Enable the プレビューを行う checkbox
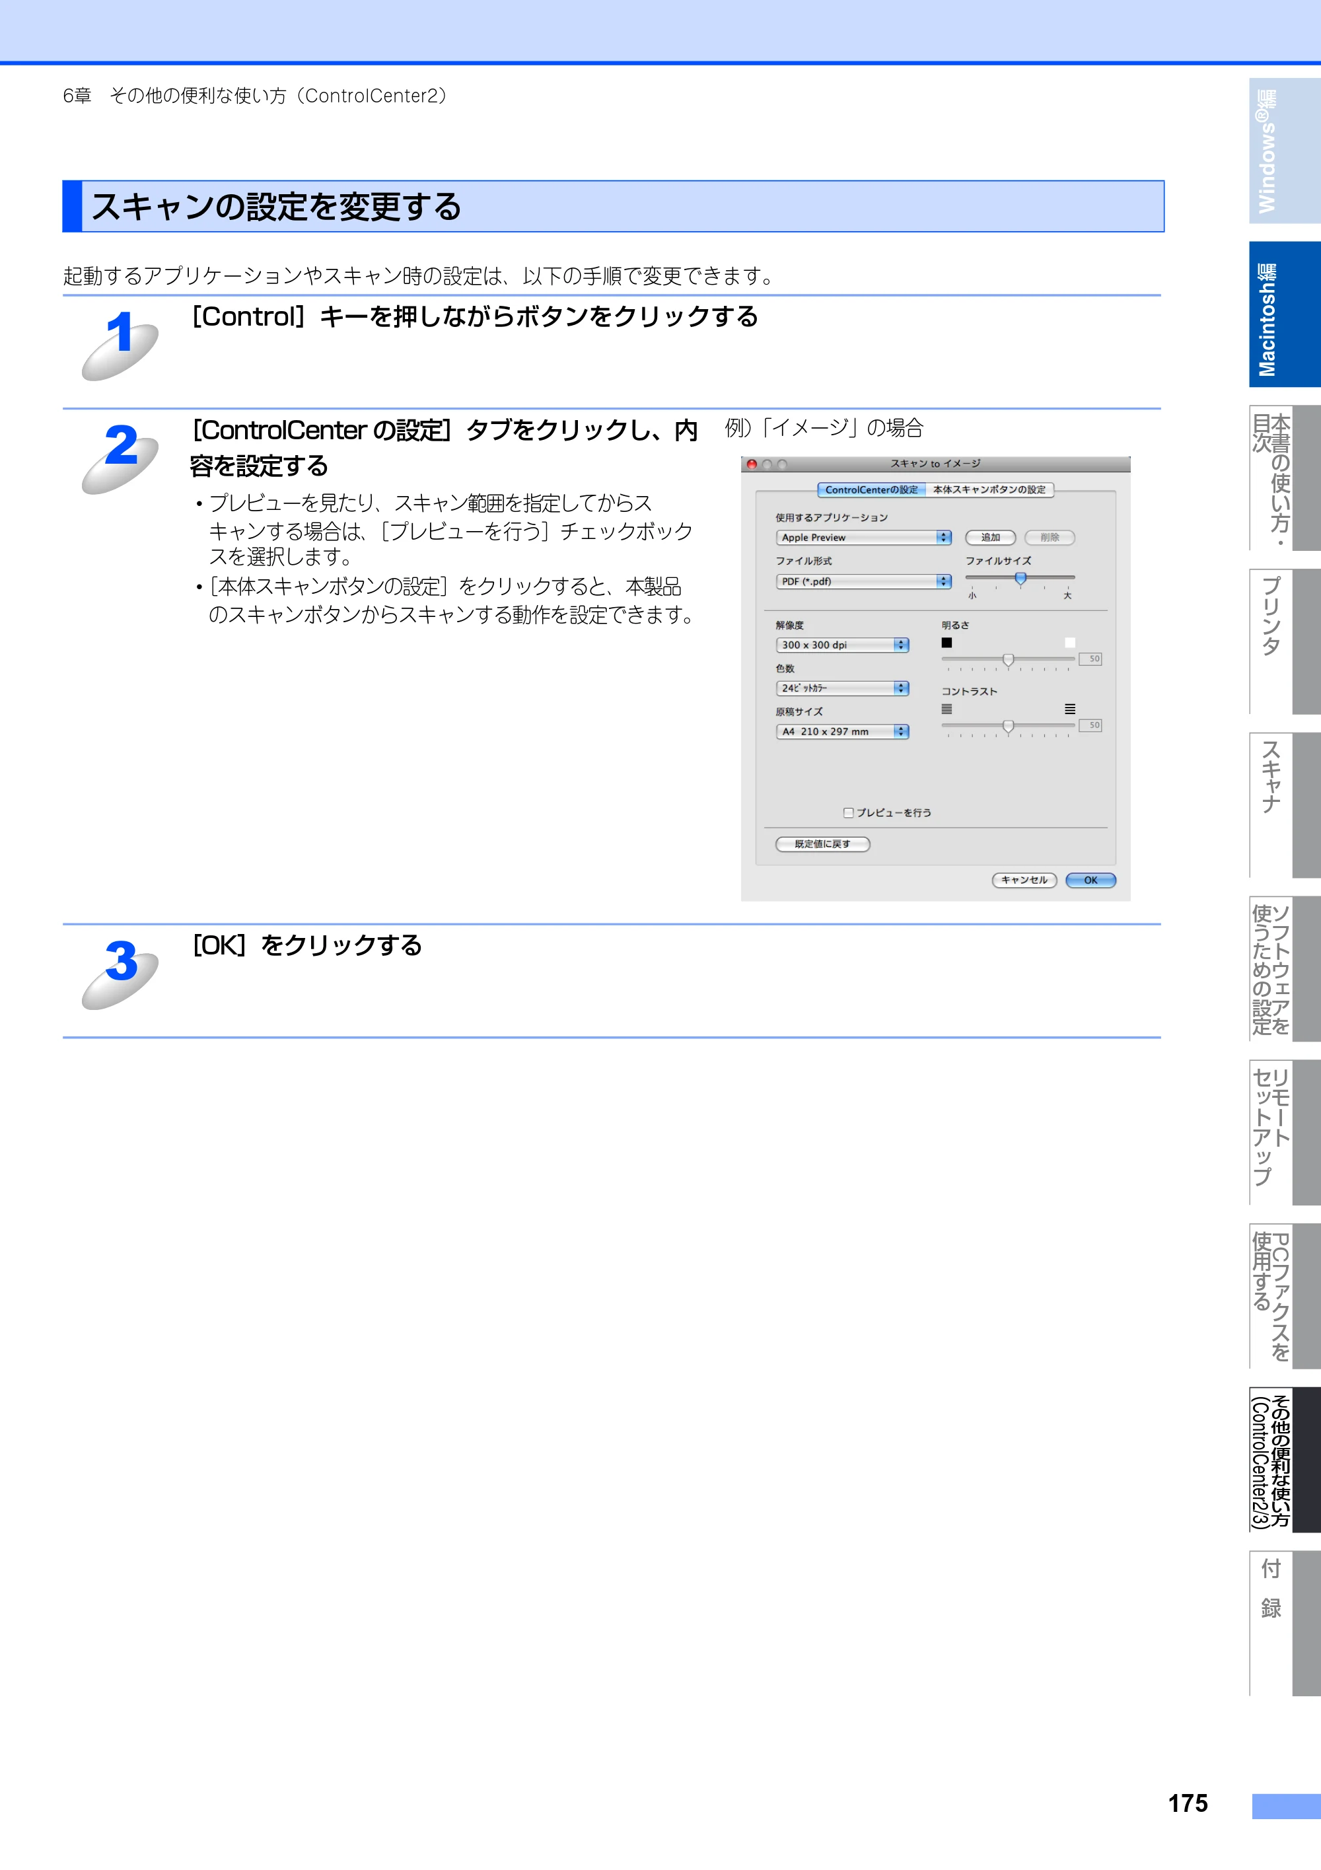This screenshot has width=1321, height=1870. click(x=849, y=813)
